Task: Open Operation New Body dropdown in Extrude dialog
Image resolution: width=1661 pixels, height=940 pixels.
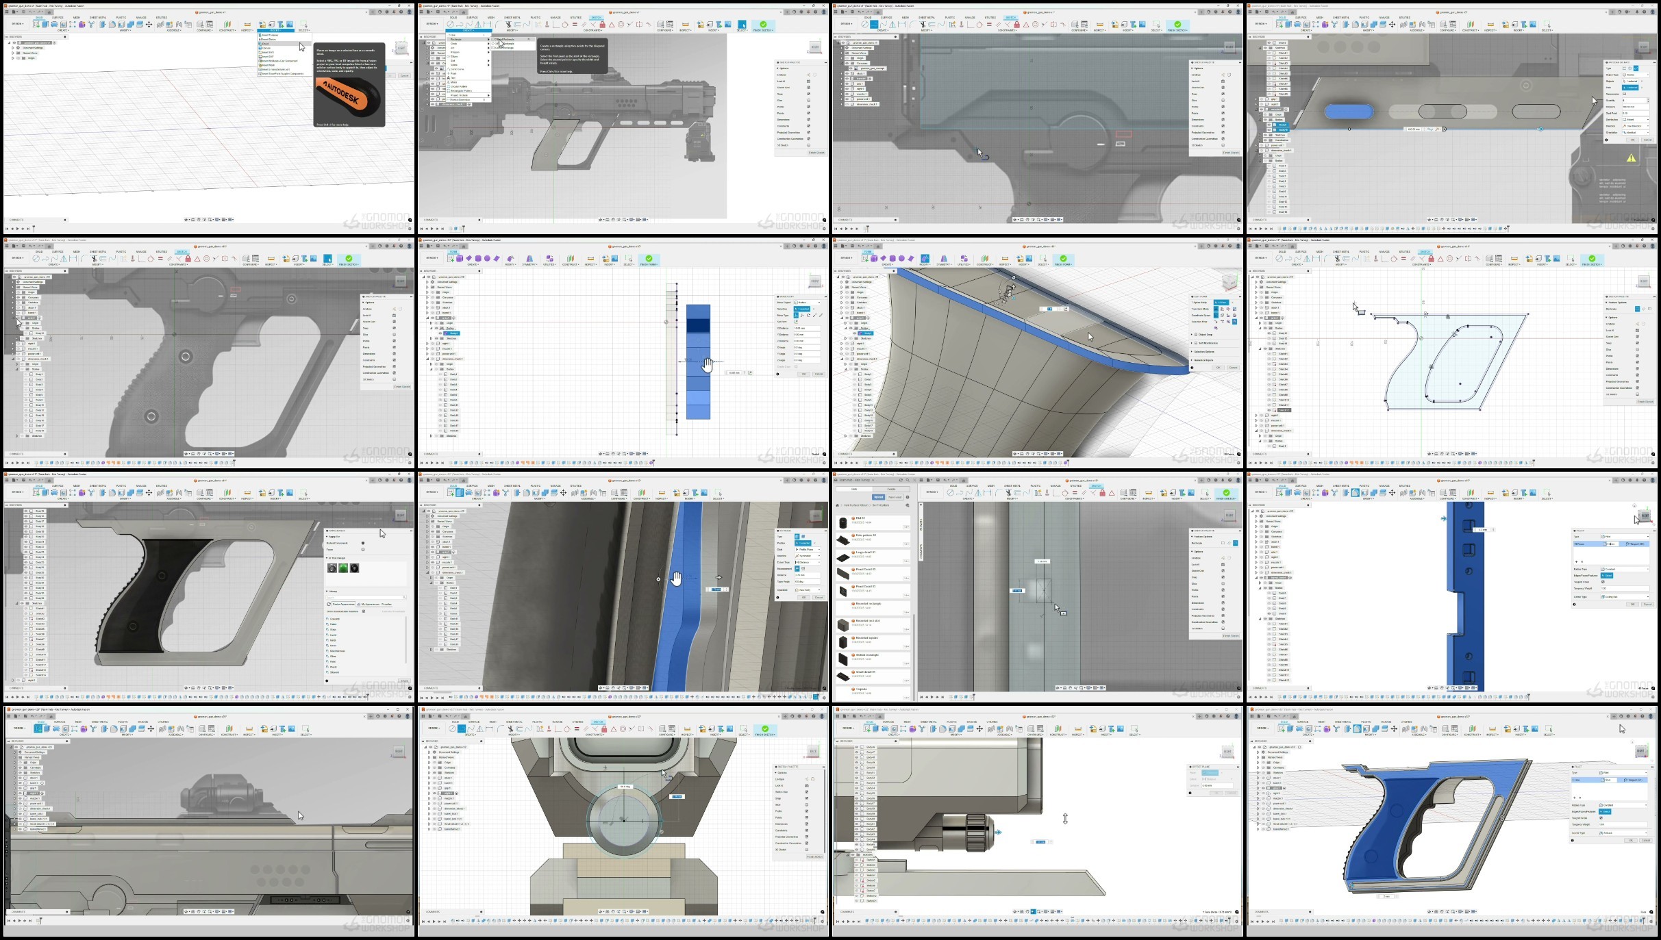Action: pyautogui.click(x=808, y=589)
